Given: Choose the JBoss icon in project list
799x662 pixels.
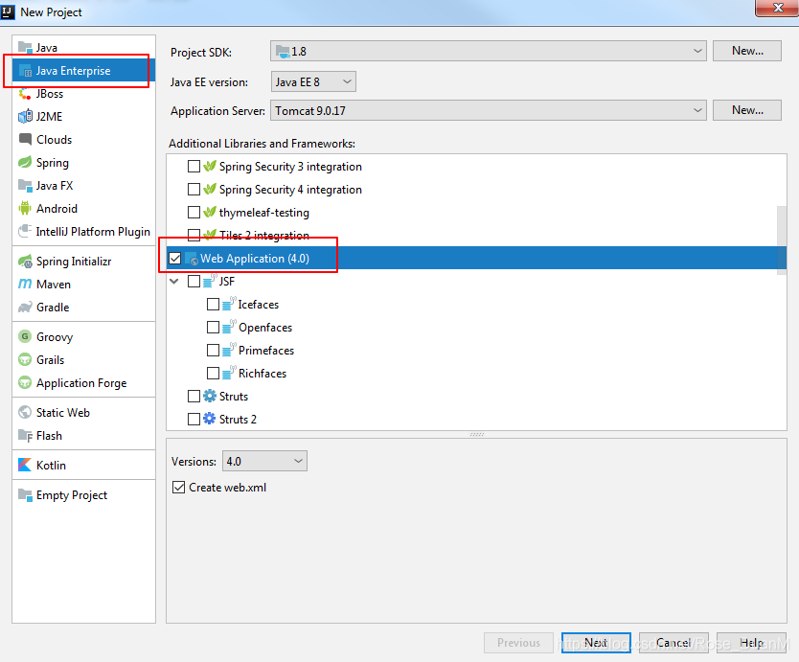Looking at the screenshot, I should [25, 94].
